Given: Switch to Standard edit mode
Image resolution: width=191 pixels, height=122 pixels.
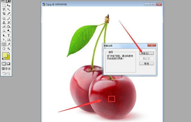Looking at the screenshot, I should (4, 64).
